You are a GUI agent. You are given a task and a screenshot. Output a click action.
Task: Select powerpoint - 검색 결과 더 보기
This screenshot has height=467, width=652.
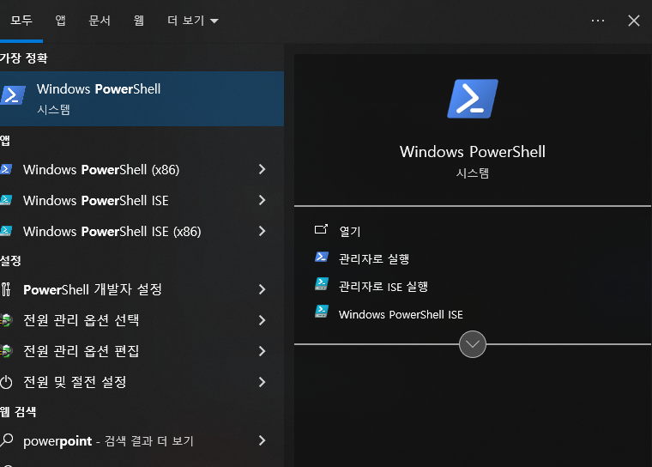[x=108, y=440]
